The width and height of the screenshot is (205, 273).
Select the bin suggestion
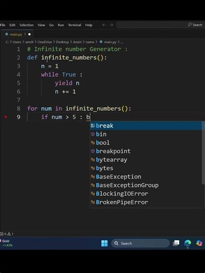click(x=146, y=134)
